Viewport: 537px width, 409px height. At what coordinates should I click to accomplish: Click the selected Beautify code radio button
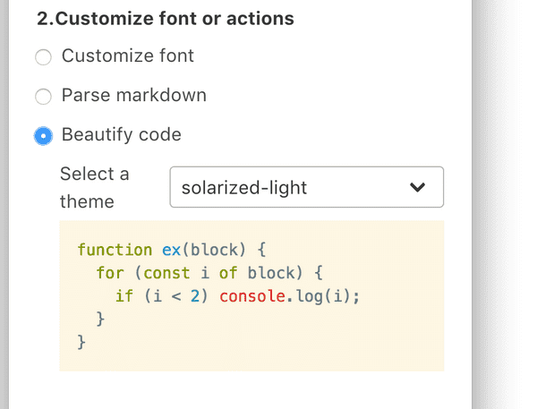(x=43, y=136)
